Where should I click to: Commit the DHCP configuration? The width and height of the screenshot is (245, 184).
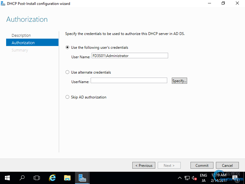(202, 165)
